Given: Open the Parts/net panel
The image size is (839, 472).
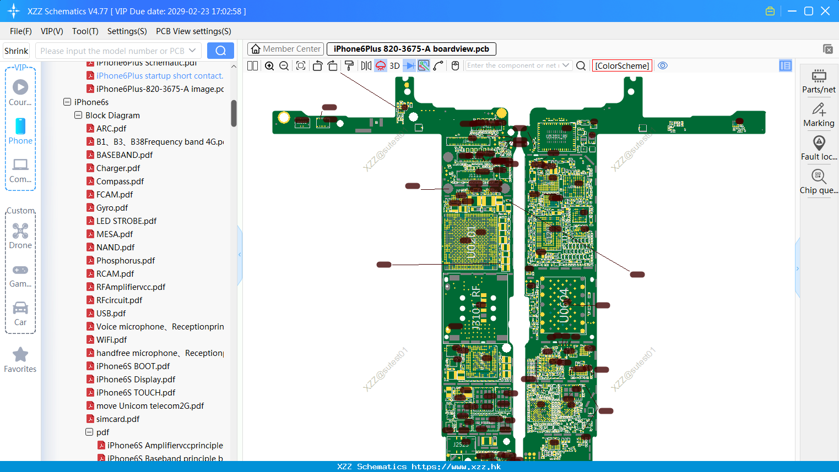Looking at the screenshot, I should pyautogui.click(x=819, y=81).
